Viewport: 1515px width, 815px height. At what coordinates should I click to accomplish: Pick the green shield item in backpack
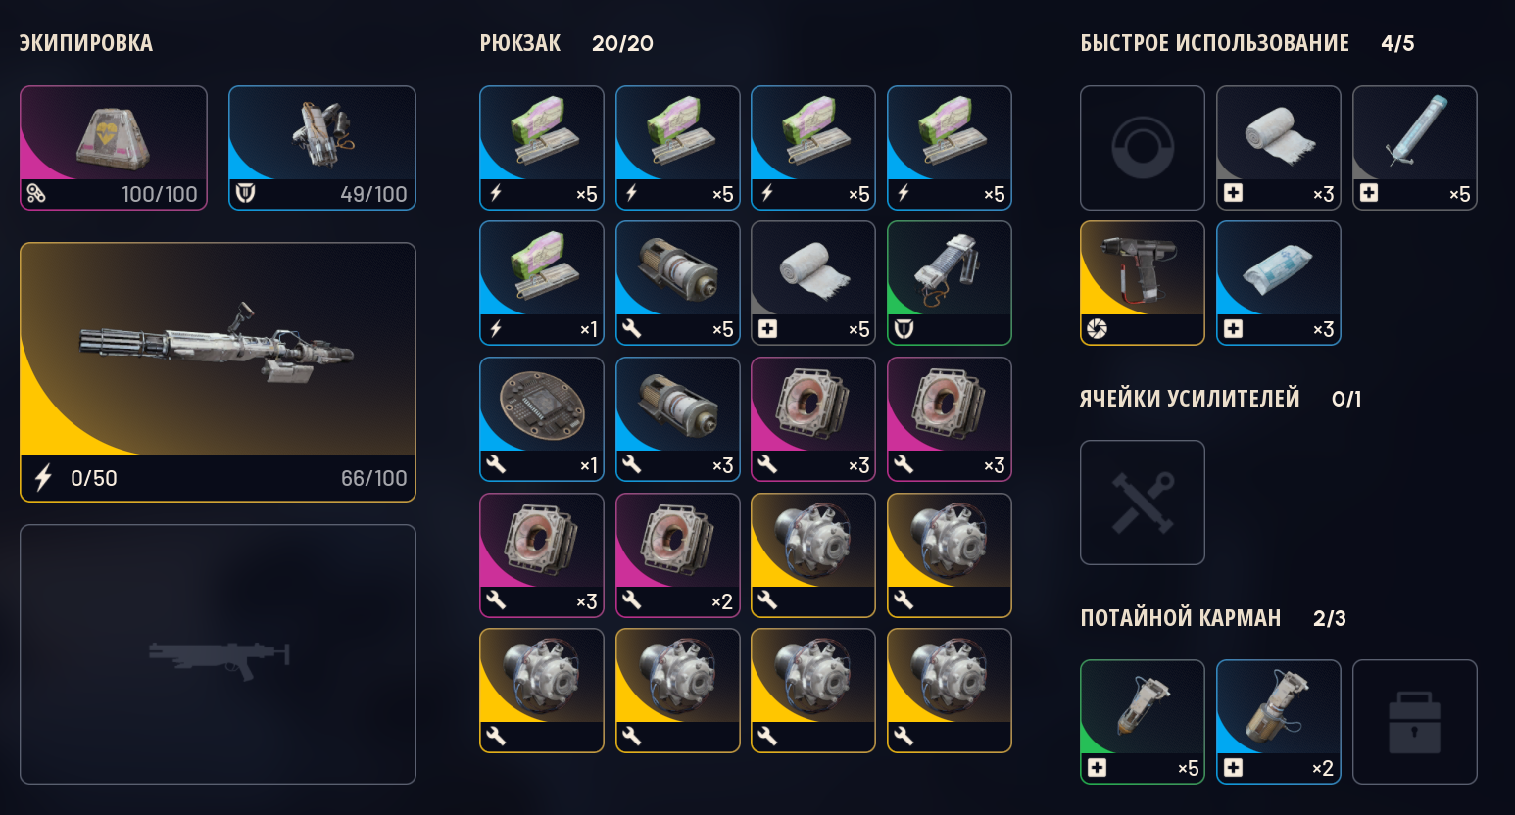coord(949,283)
